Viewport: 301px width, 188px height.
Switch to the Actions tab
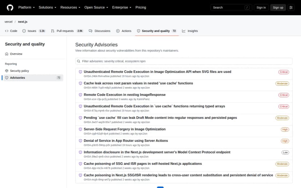click(x=124, y=31)
